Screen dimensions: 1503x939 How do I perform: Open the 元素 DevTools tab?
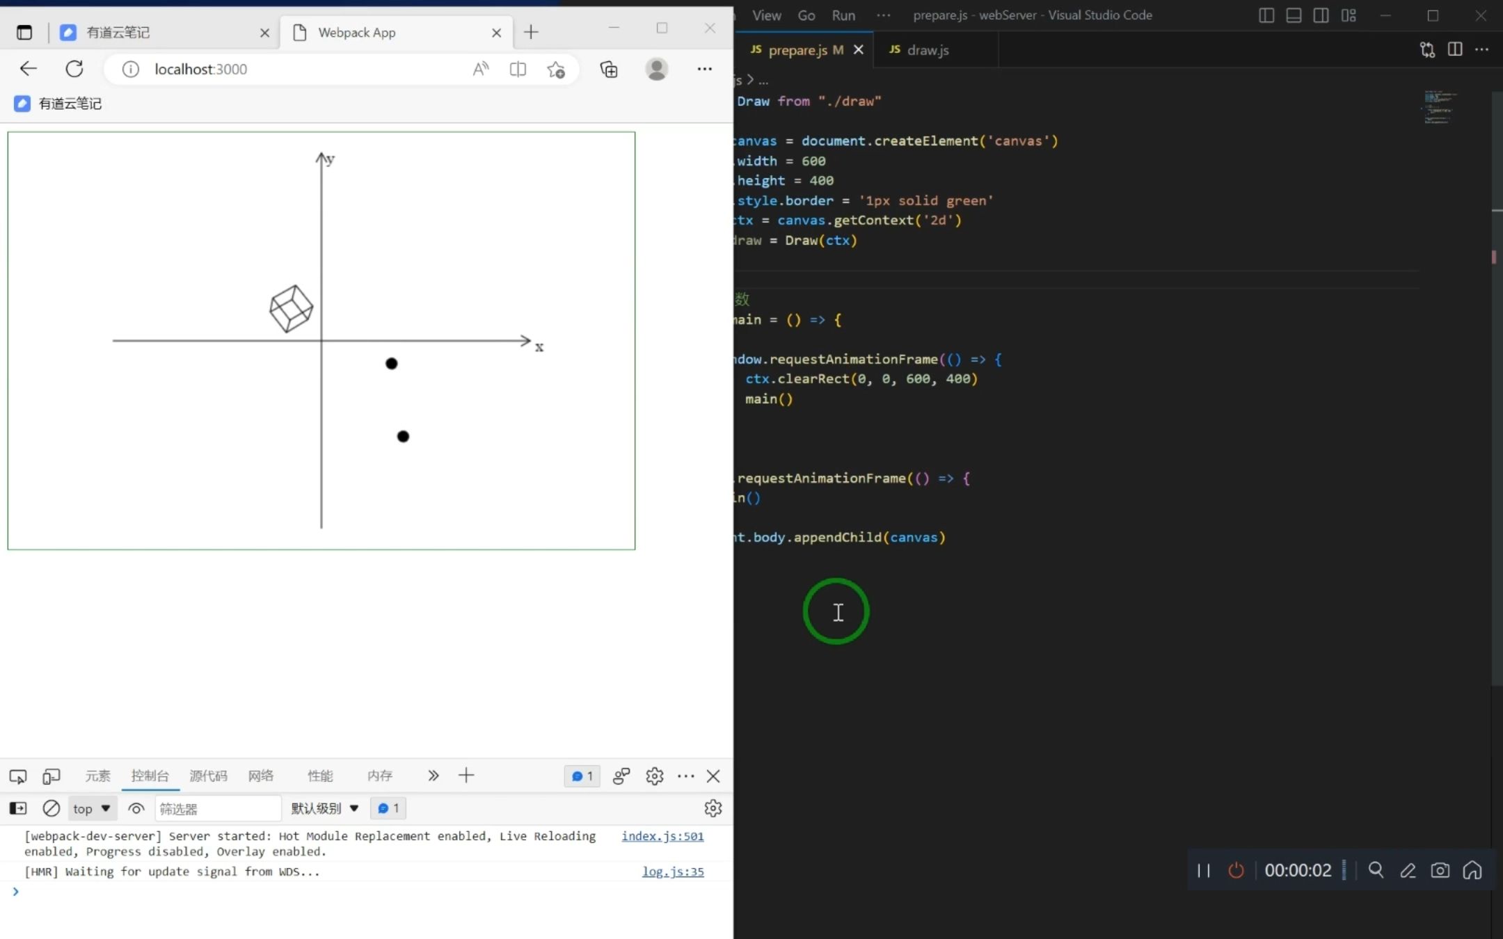pyautogui.click(x=97, y=776)
